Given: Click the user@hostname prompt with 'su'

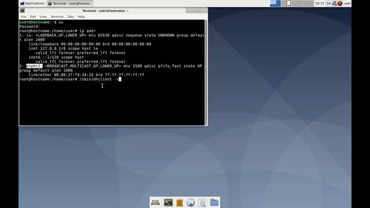Looking at the screenshot, I should [x=41, y=22].
